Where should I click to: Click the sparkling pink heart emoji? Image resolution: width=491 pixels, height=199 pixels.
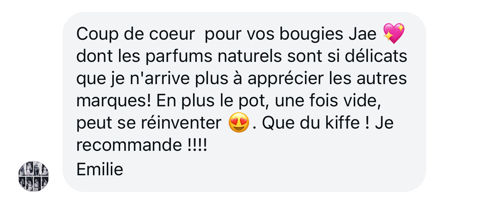click(x=394, y=33)
